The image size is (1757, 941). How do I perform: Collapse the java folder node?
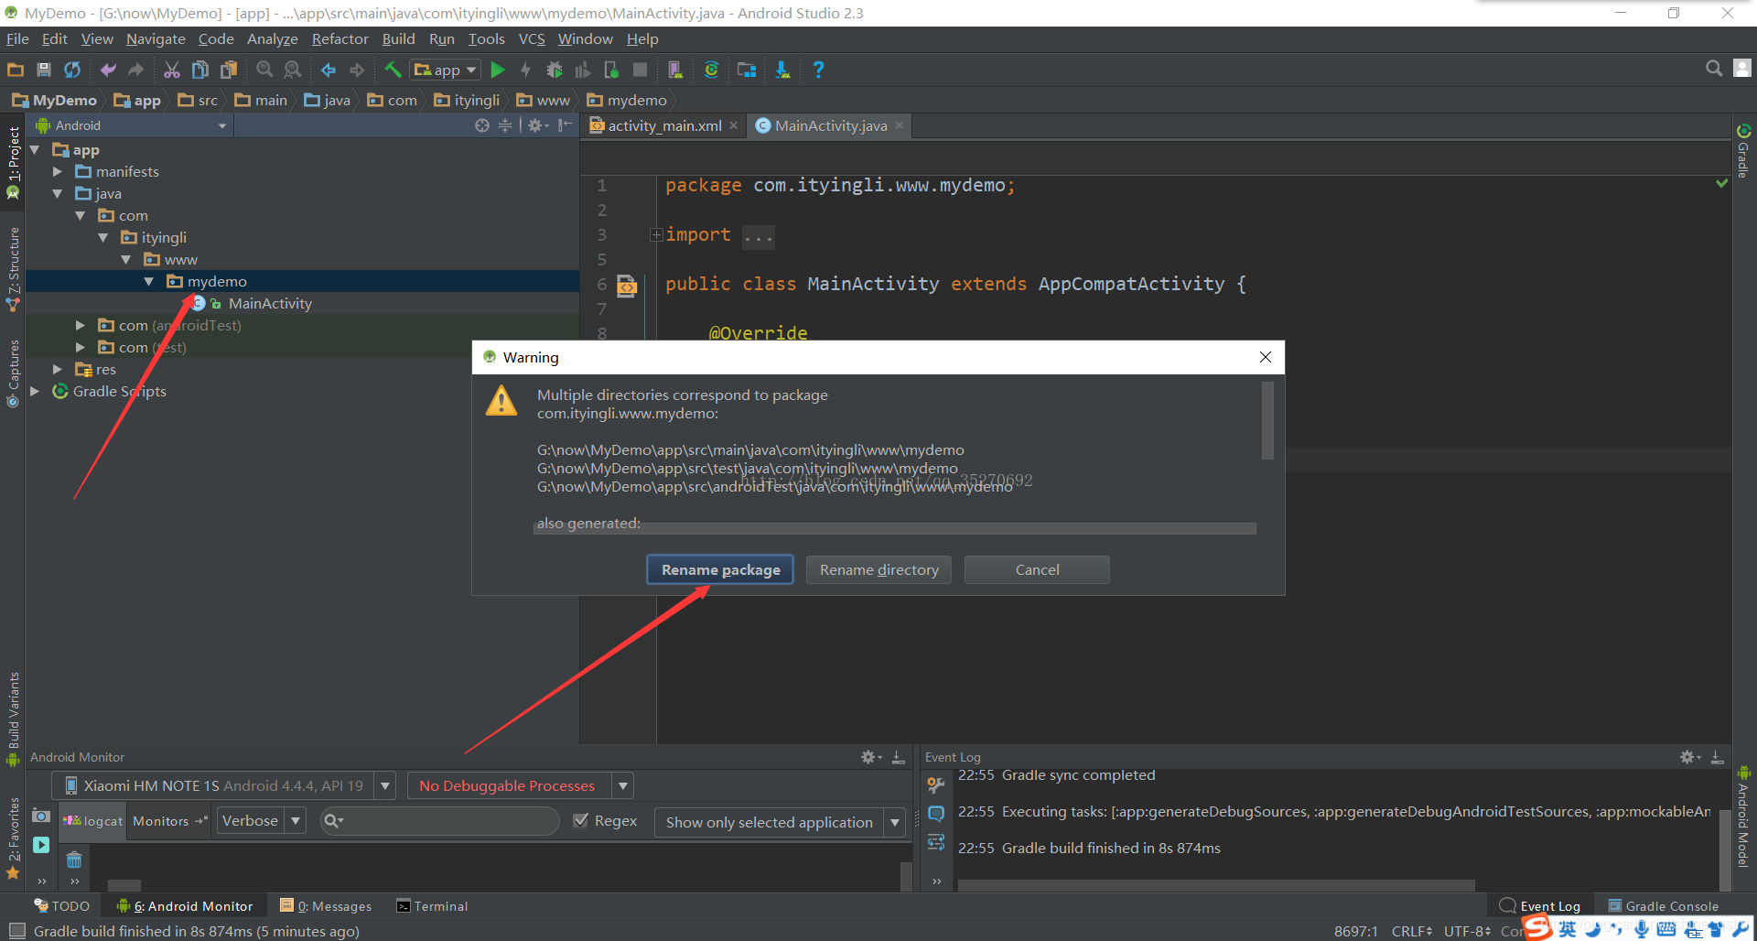(58, 193)
